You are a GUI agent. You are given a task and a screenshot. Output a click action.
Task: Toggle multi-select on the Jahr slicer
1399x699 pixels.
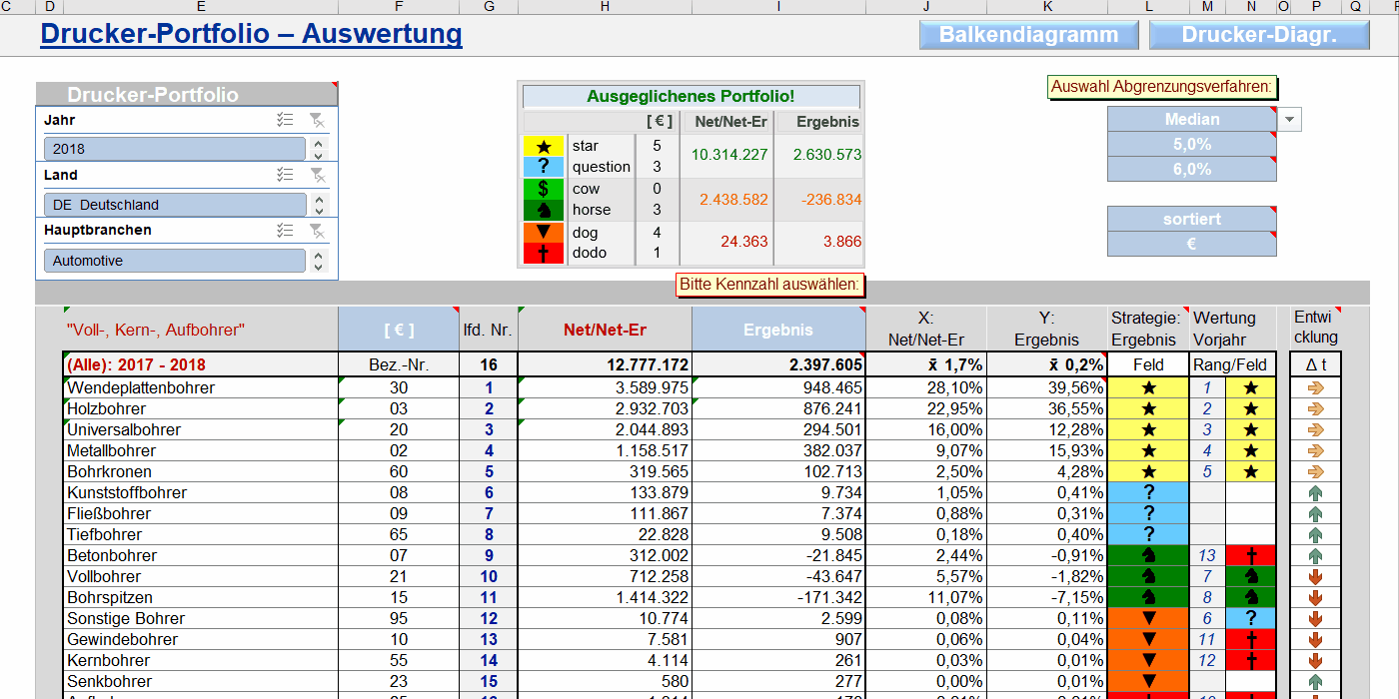pyautogui.click(x=286, y=120)
